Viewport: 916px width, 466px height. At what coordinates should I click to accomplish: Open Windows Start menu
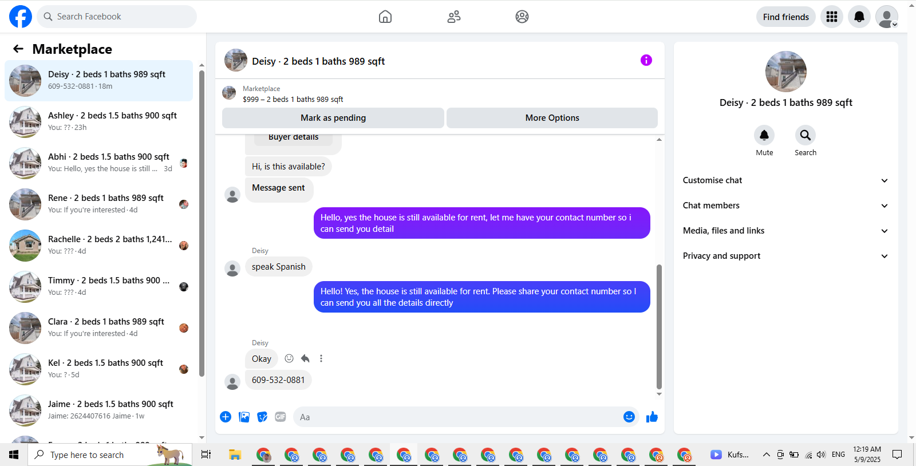14,455
